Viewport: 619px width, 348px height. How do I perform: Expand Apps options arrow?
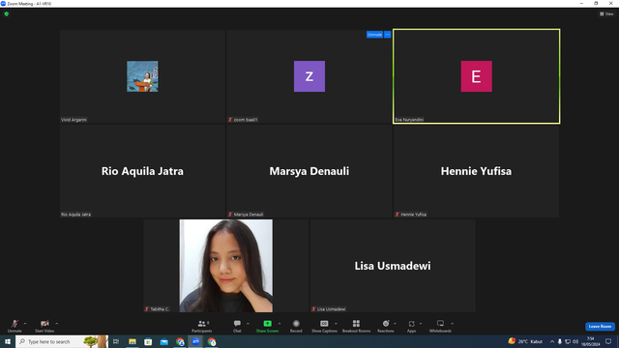421,324
